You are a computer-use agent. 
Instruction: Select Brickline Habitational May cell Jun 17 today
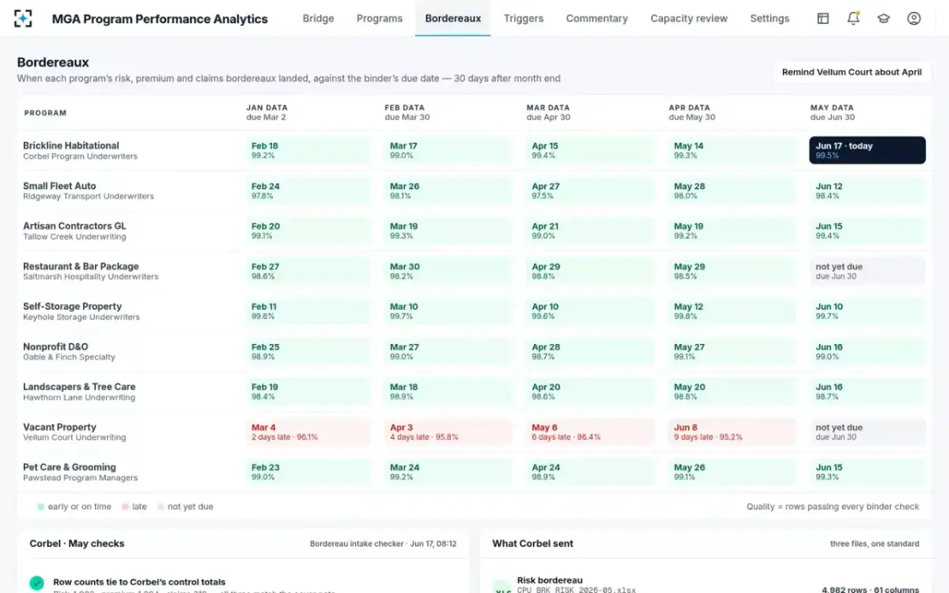[867, 150]
